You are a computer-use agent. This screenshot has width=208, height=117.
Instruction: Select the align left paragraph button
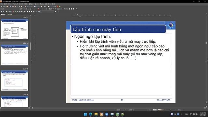(50, 9)
